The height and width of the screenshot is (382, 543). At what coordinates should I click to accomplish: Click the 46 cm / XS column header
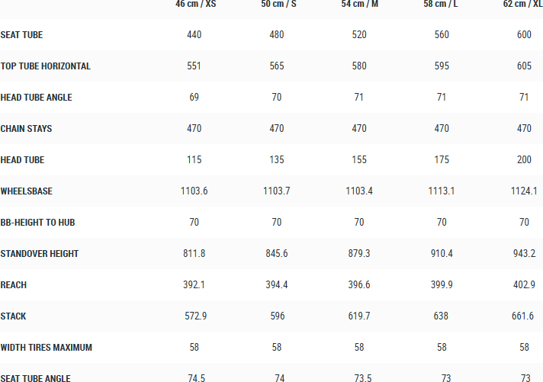pyautogui.click(x=194, y=4)
